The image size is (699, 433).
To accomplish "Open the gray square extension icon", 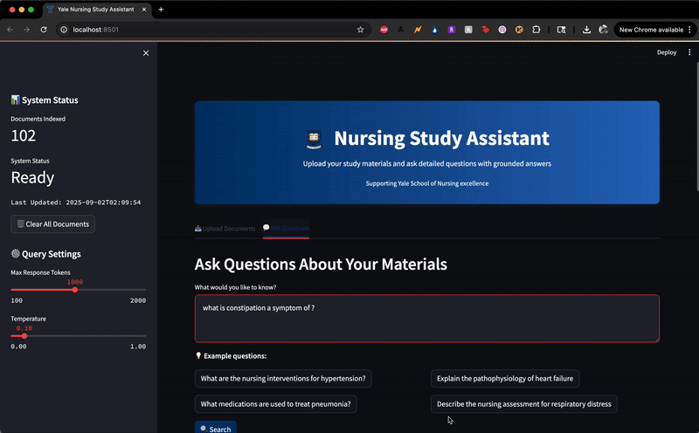I will [x=468, y=30].
